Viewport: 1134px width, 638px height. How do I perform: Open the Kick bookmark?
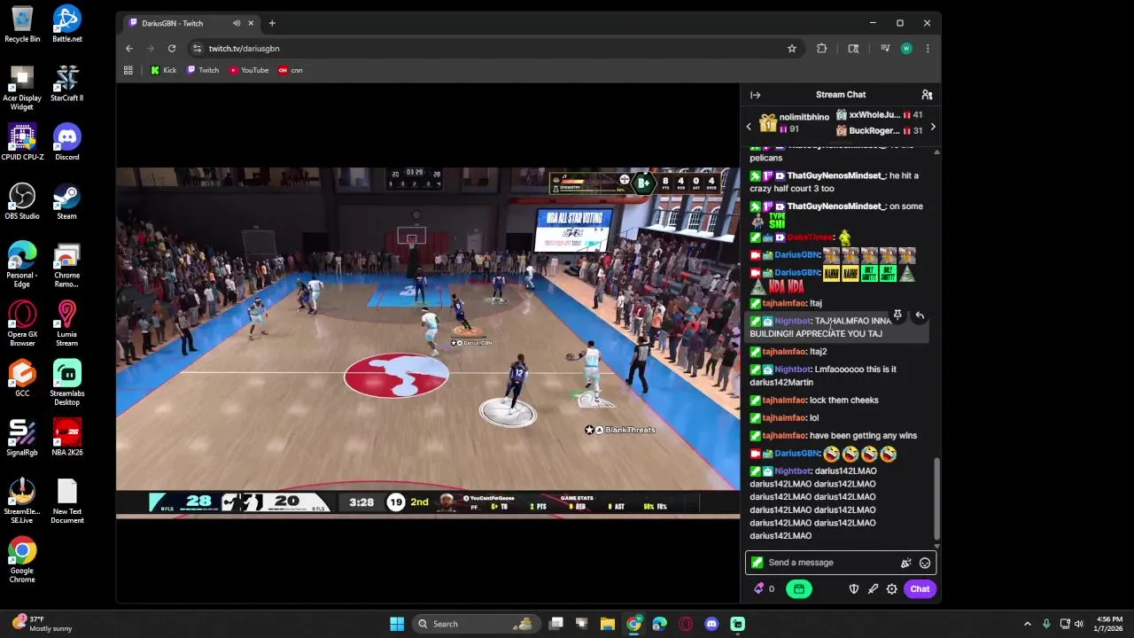pos(163,70)
